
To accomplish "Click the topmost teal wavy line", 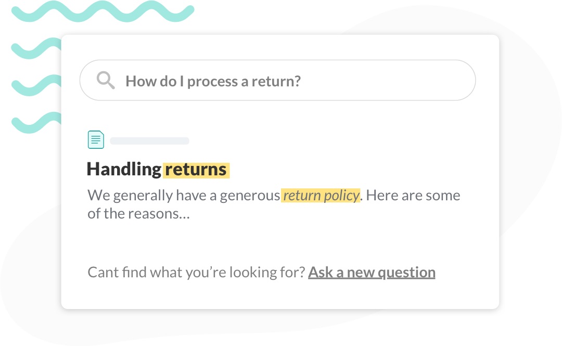I will pos(103,11).
